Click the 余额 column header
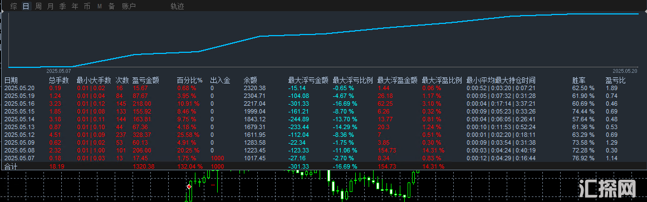 pyautogui.click(x=251, y=80)
